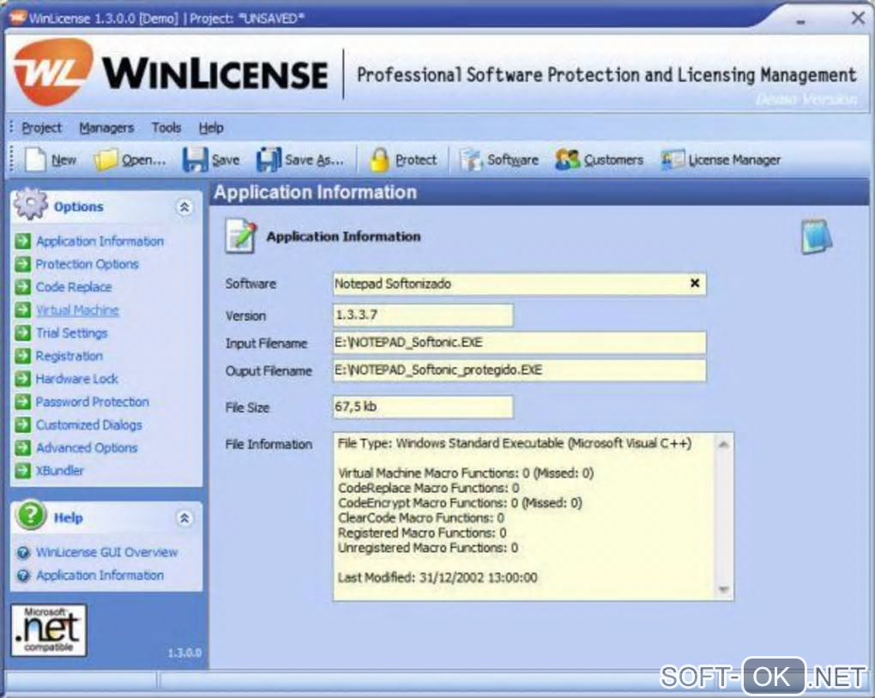875x698 pixels.
Task: Open Protection Options settings
Action: tap(87, 264)
